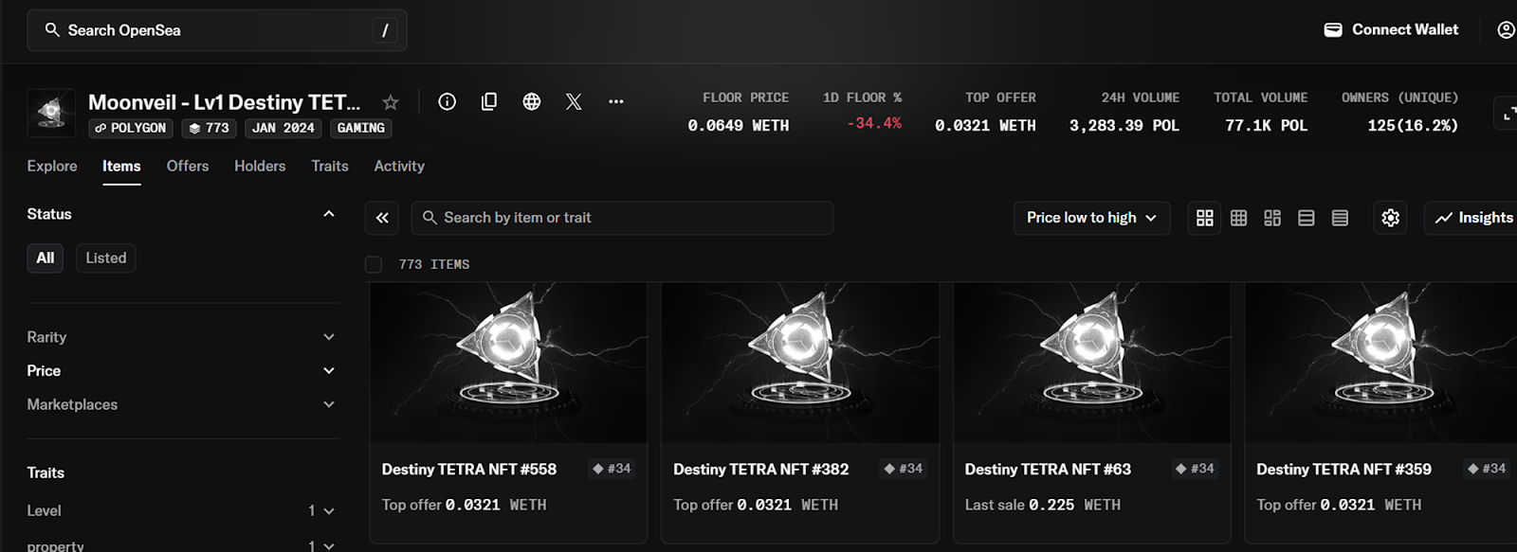The height and width of the screenshot is (552, 1517).
Task: Select the Listed status filter
Action: pyautogui.click(x=105, y=258)
